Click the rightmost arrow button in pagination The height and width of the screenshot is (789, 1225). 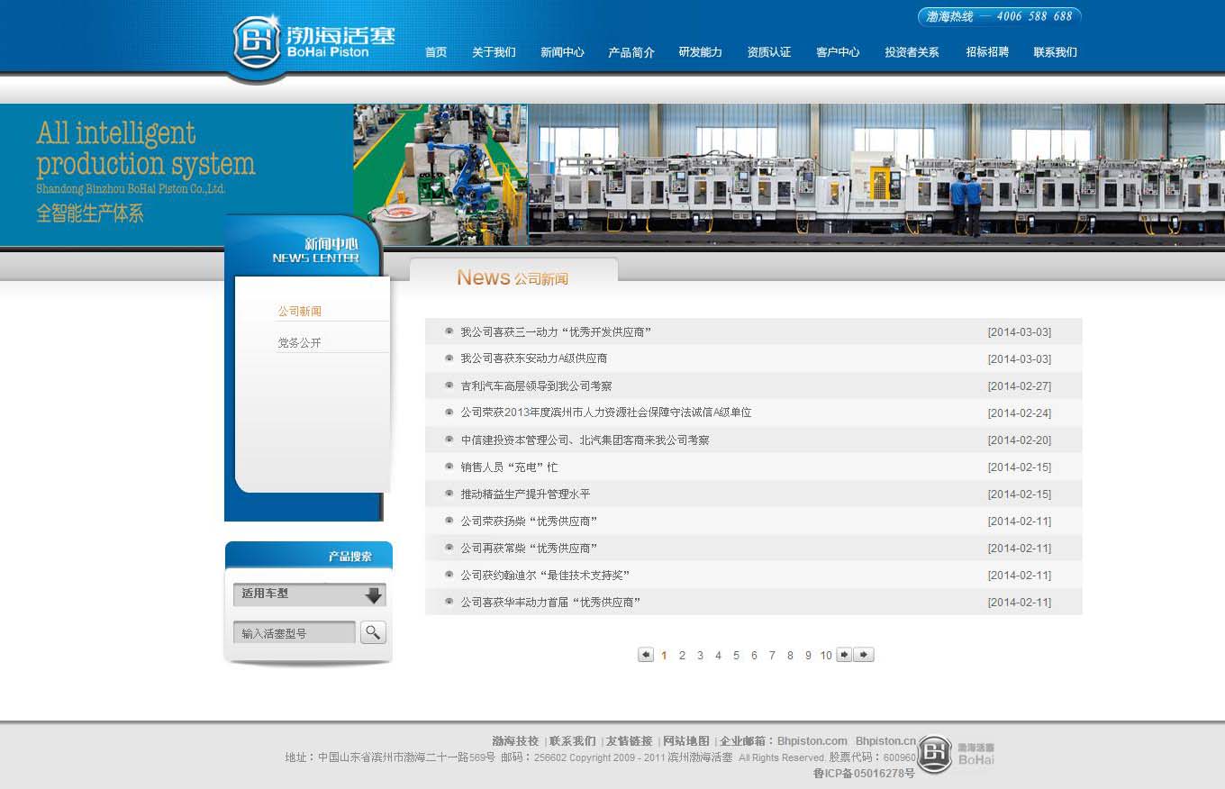(864, 655)
